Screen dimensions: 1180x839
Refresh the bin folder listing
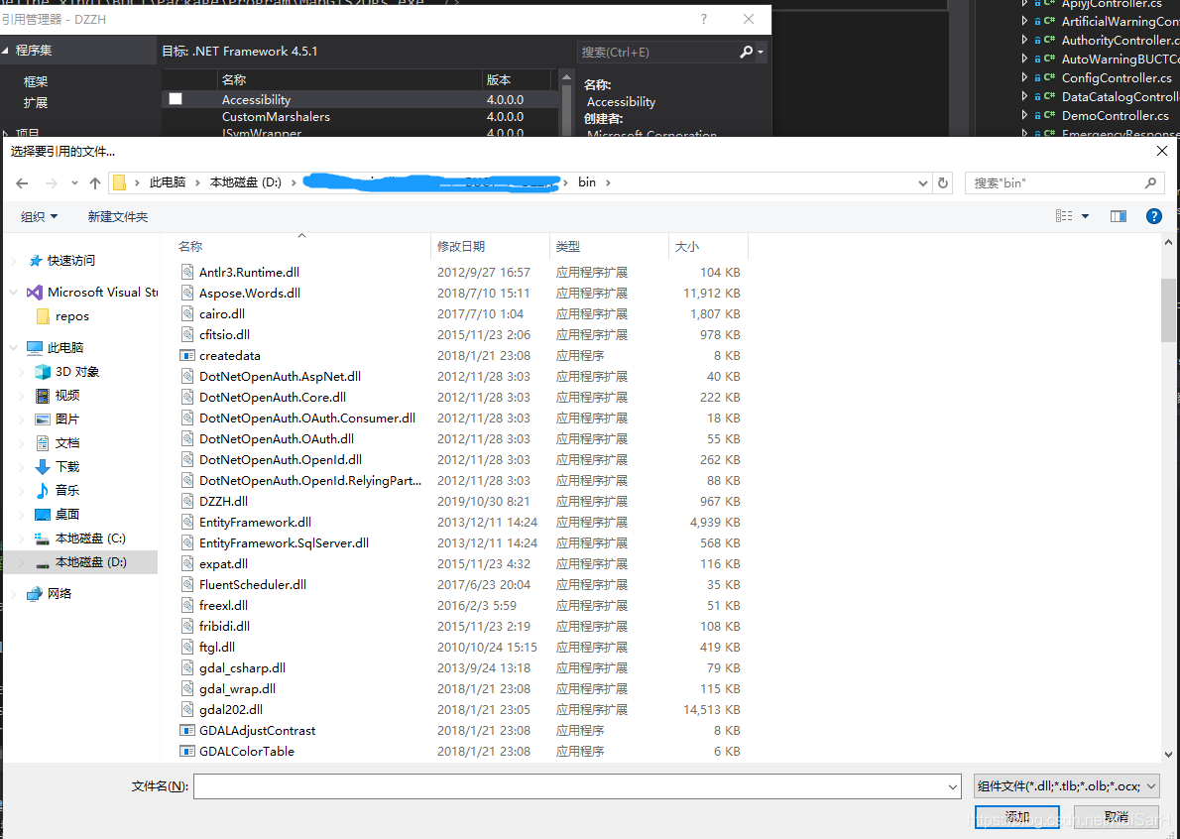tap(942, 182)
